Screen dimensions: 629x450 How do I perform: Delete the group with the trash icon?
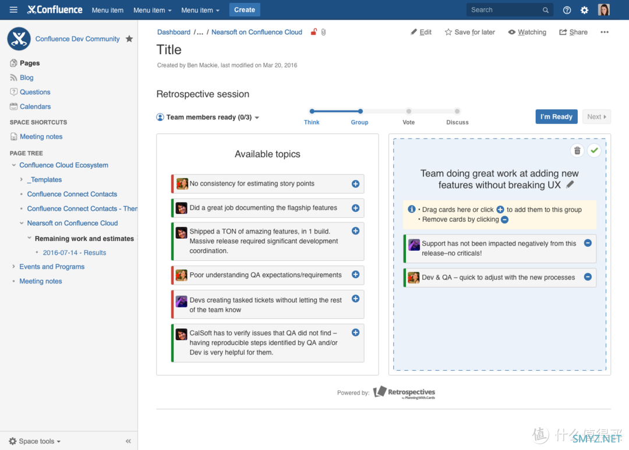pyautogui.click(x=577, y=151)
